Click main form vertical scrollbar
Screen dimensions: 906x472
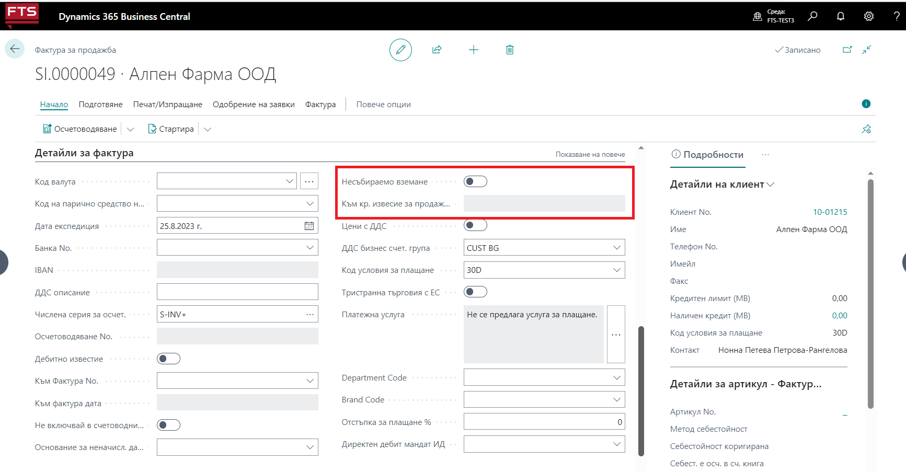(641, 391)
